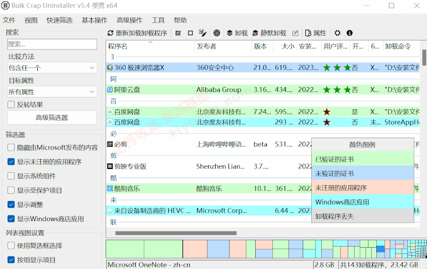Screen dimensions: 427x269
Task: Open the 基本操作 menu
Action: coord(95,21)
